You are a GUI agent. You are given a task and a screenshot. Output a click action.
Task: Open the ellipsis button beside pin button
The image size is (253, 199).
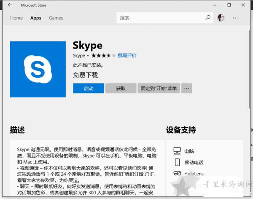[x=186, y=88]
